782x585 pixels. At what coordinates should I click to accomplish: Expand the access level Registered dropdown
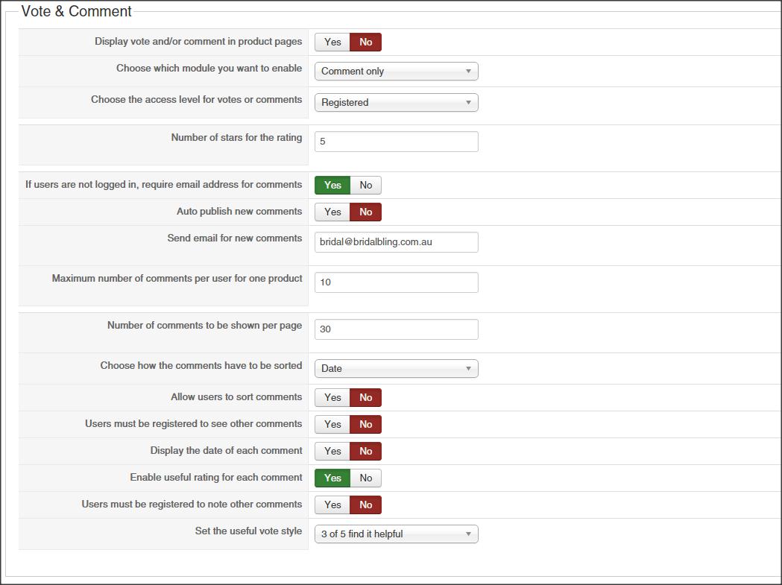[x=396, y=103]
